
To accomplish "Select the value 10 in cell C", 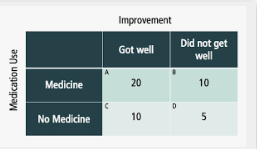I will tap(136, 117).
